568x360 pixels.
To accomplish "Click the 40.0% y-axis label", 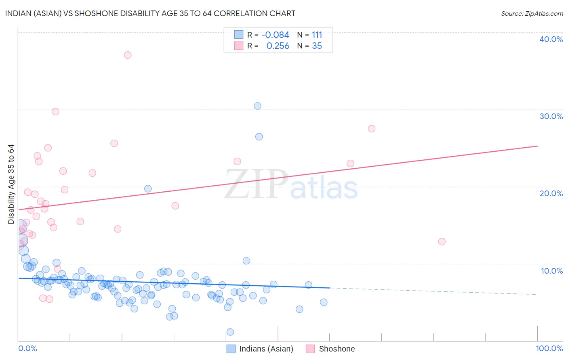I will pyautogui.click(x=551, y=39).
